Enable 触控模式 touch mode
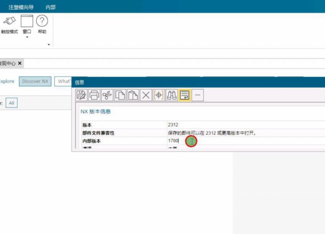The image size is (325, 234). tap(9, 25)
